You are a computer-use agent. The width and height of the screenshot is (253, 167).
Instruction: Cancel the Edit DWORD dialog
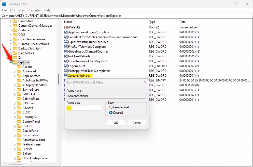pyautogui.click(x=137, y=123)
